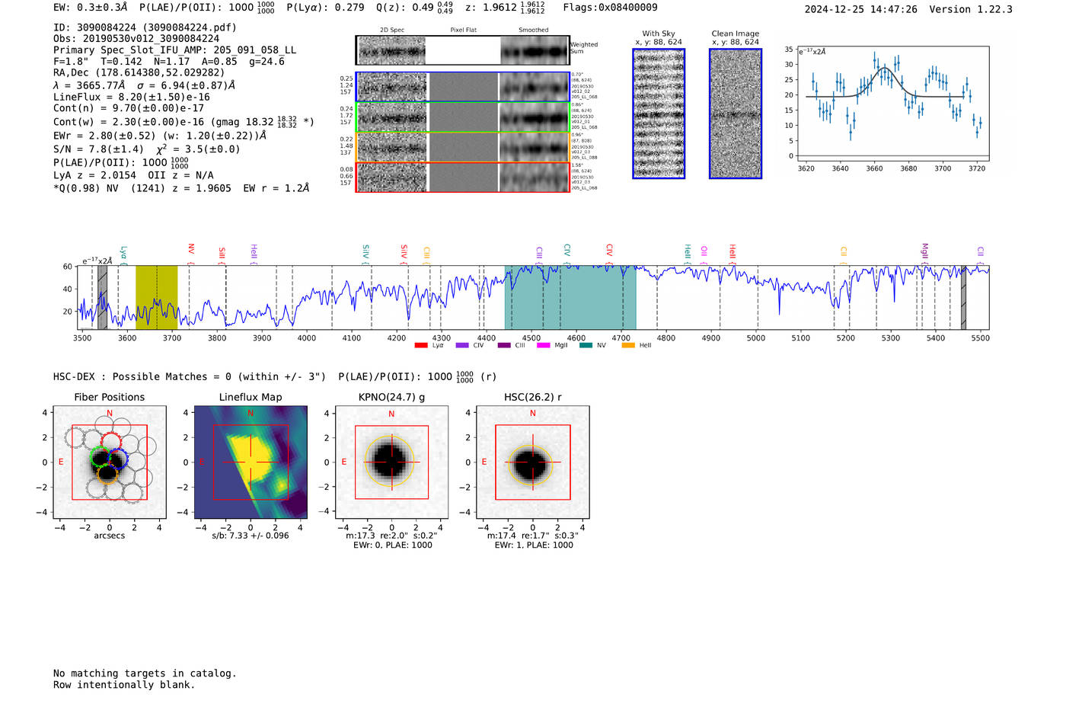Image resolution: width=1066 pixels, height=726 pixels.
Task: Select the LyA z = 2.0154 line
Action: point(133,175)
